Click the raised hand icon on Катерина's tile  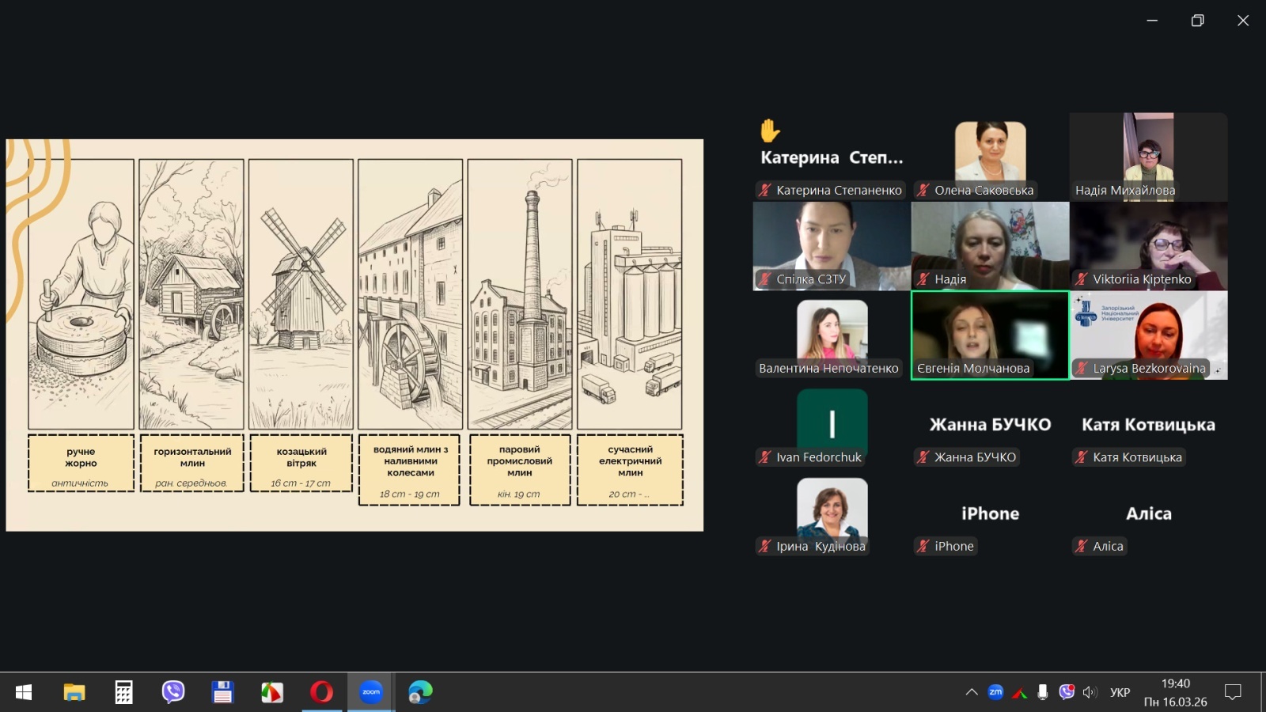click(770, 131)
